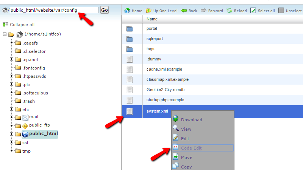Click the .dummy file icon
This screenshot has height=170, width=303.
pos(130,59)
